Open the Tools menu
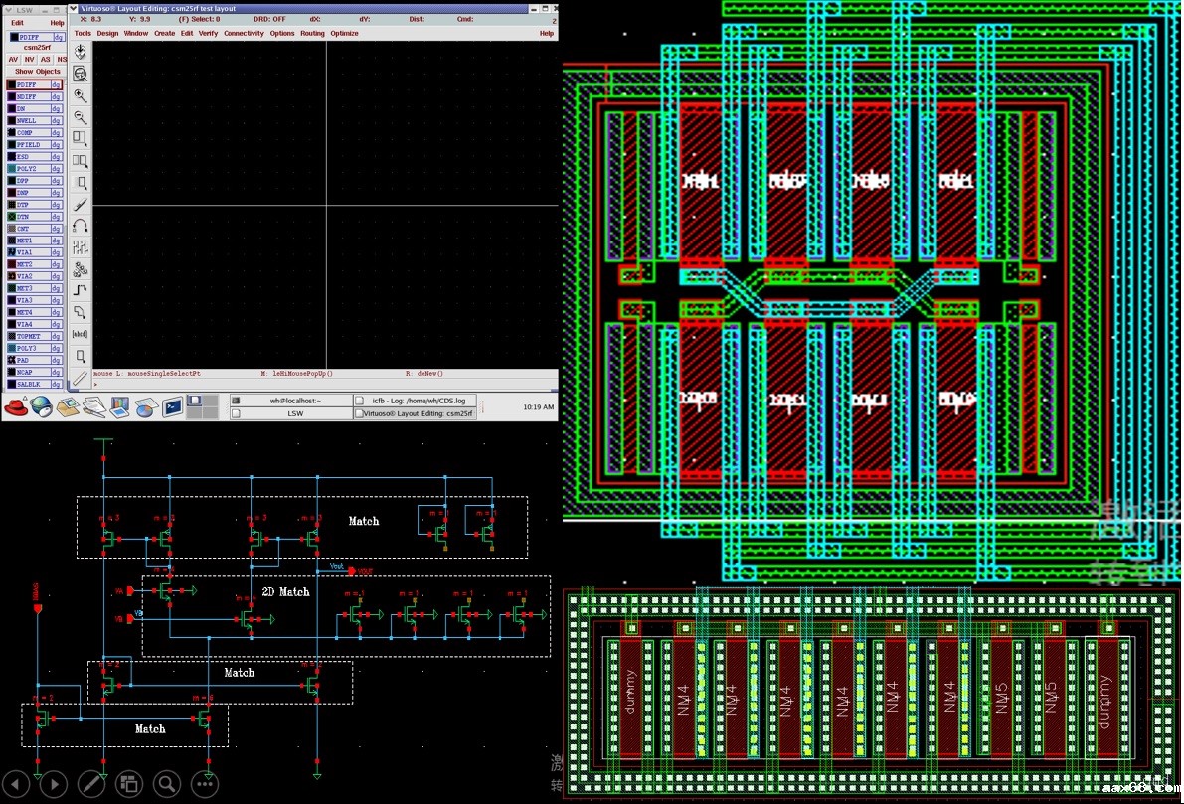The height and width of the screenshot is (804, 1184). pos(83,33)
